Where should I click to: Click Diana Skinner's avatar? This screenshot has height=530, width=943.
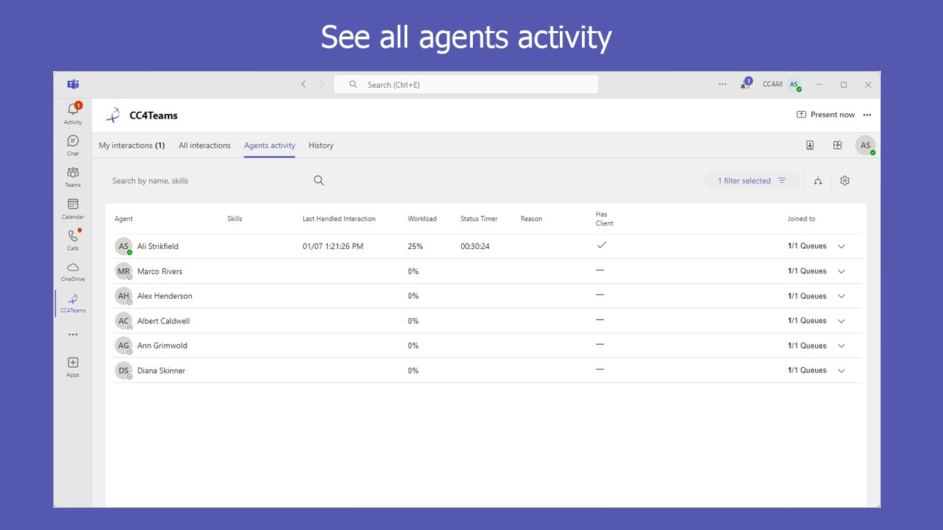click(x=124, y=371)
